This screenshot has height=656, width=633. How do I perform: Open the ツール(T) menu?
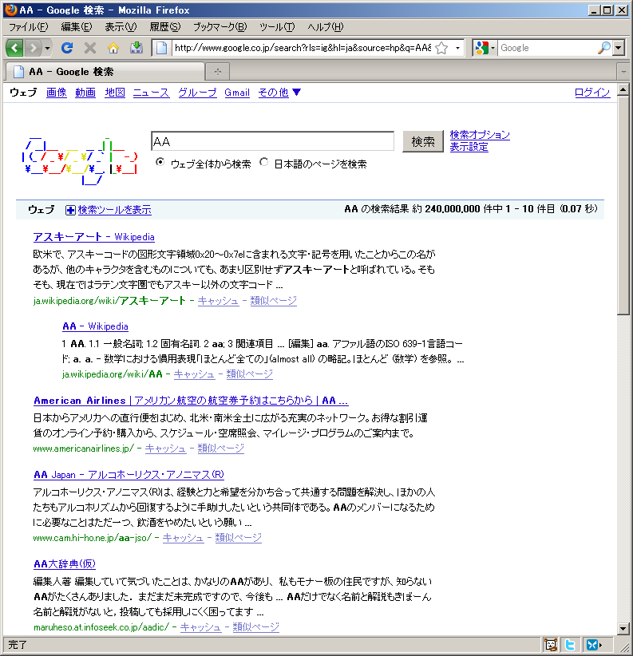277,27
